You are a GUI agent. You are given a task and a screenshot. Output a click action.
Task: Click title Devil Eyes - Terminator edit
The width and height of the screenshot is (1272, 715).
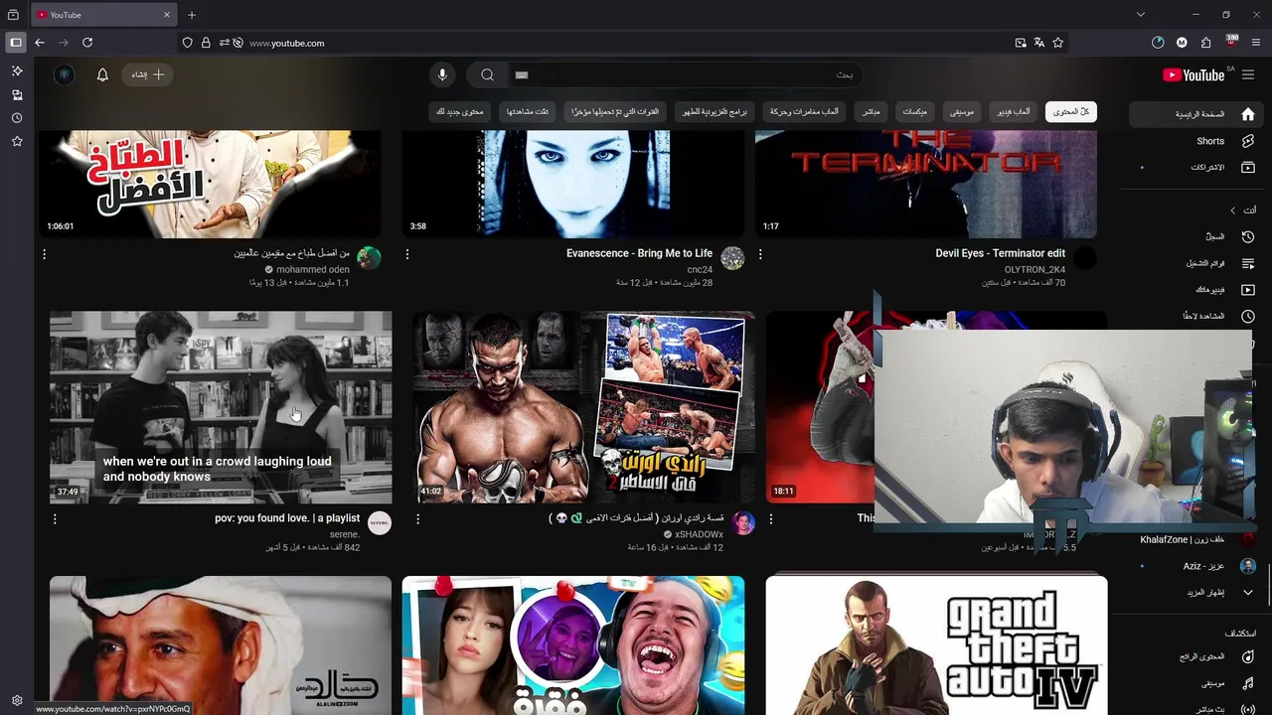pyautogui.click(x=1000, y=253)
